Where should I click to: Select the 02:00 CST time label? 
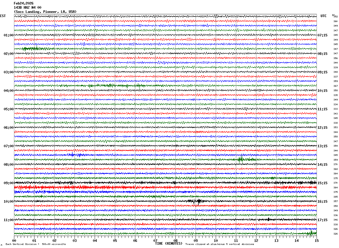[9, 54]
